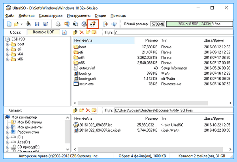Click the Save As toolbar icon

tap(46, 24)
